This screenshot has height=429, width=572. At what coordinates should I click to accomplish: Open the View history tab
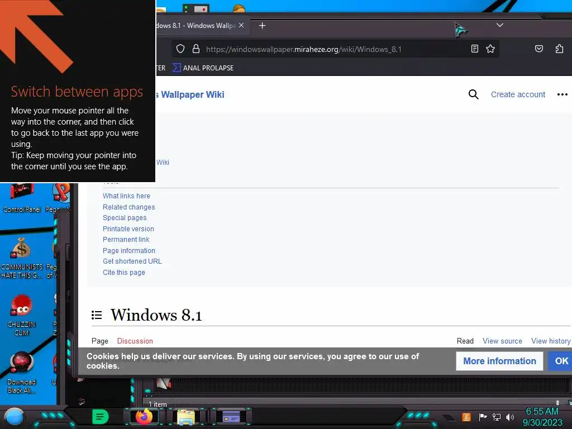click(550, 341)
